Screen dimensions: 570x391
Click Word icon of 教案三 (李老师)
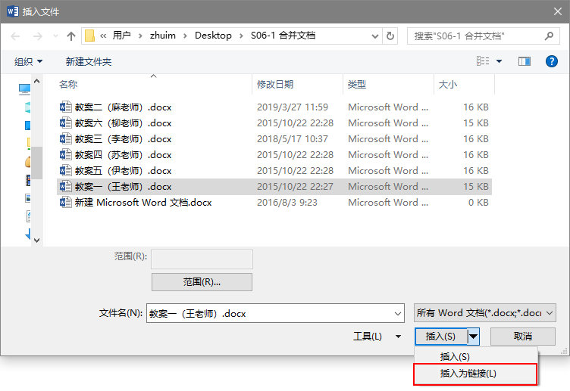[65, 138]
